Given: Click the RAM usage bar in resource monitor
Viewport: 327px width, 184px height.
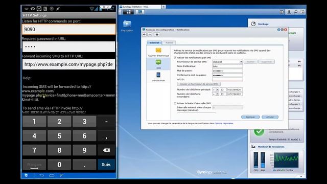Looking at the screenshot, I should pyautogui.click(x=263, y=160).
